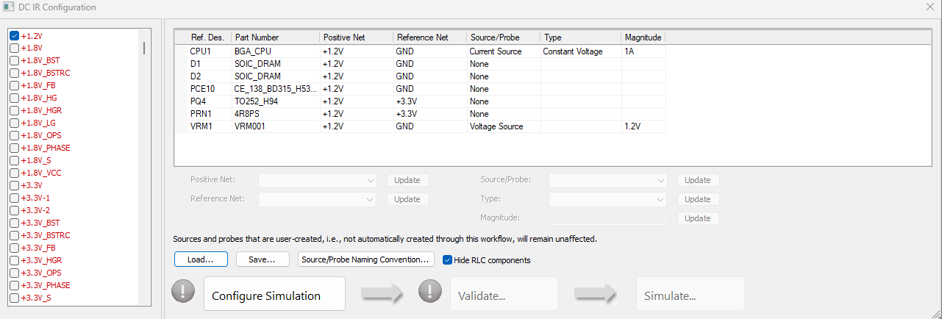Screen dimensions: 942x319
Task: Toggle Hide RLC components checkbox
Action: [x=448, y=260]
